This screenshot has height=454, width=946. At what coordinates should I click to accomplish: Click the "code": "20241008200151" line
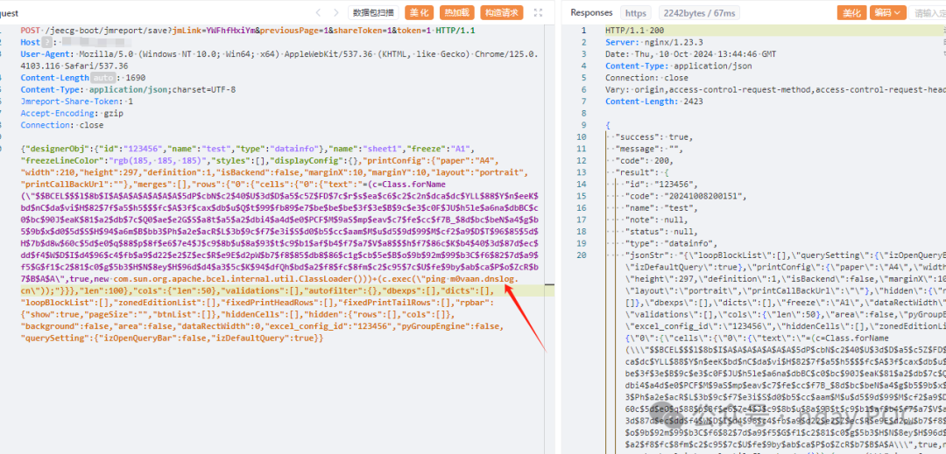coord(688,196)
